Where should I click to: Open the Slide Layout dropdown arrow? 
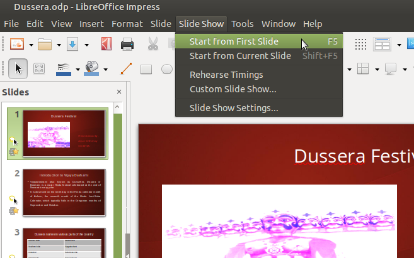[x=400, y=45]
